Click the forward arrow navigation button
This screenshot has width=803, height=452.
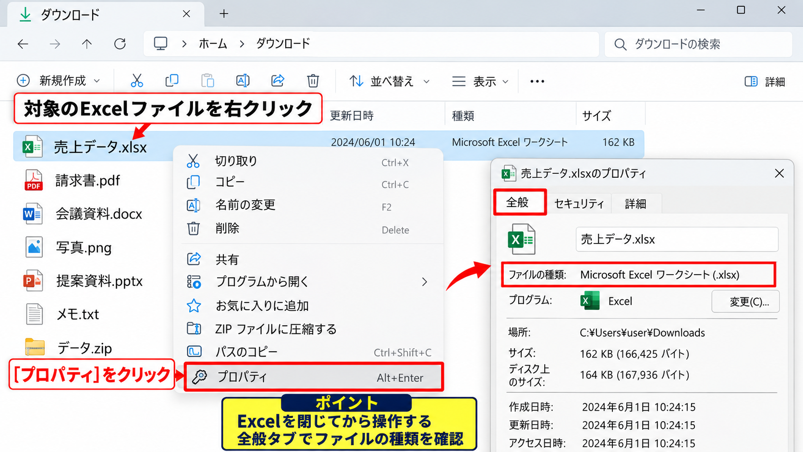click(55, 44)
